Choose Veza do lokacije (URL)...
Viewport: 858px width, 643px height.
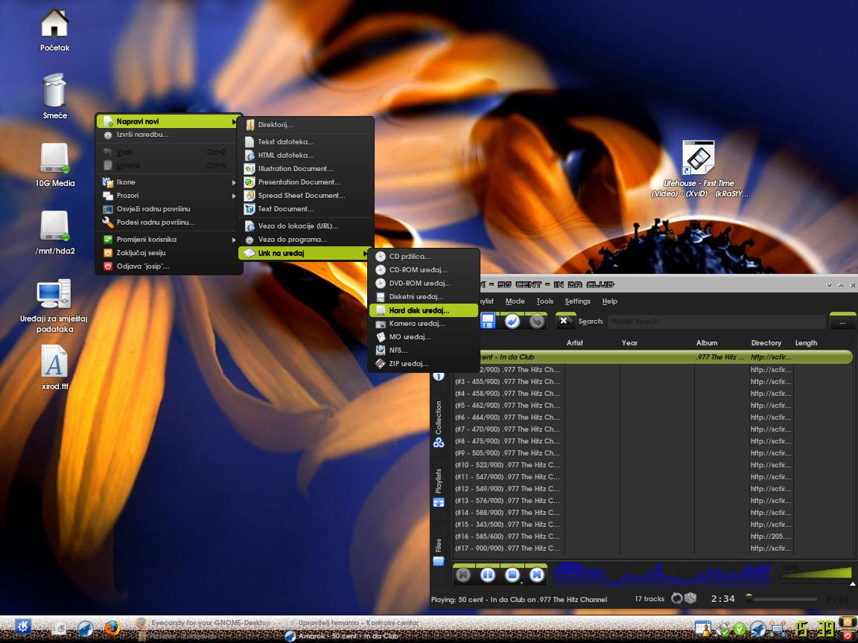click(305, 225)
